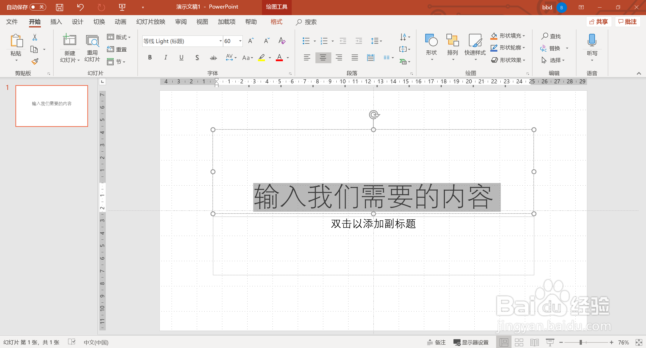This screenshot has height=348, width=646.
Task: Toggle the AutoSave (自动保存) switch
Action: (38, 7)
